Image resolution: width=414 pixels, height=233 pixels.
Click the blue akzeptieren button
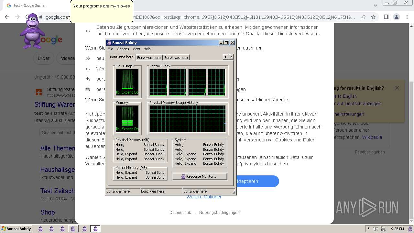(257, 181)
